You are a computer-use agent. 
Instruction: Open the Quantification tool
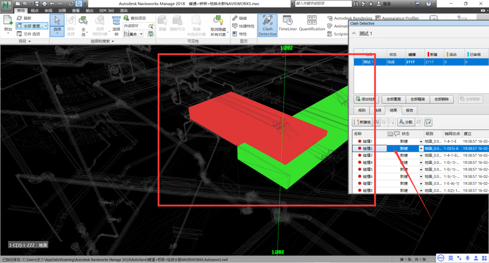coord(312,24)
